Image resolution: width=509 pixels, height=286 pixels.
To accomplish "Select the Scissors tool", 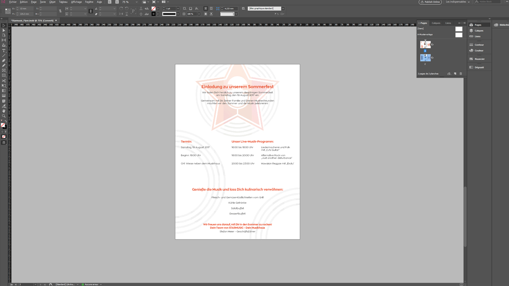I will (4, 80).
